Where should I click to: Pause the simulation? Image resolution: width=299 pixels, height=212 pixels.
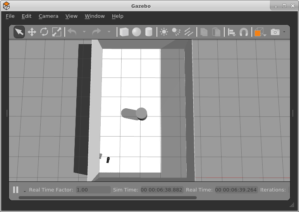16,190
